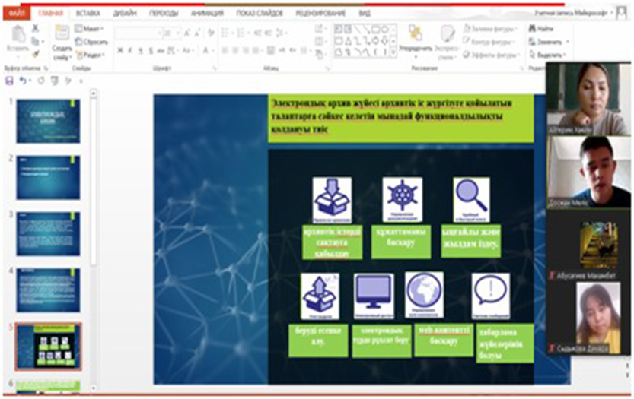Save presentation via Quick Access floppy icon
Image resolution: width=634 pixels, height=399 pixels.
pos(8,80)
